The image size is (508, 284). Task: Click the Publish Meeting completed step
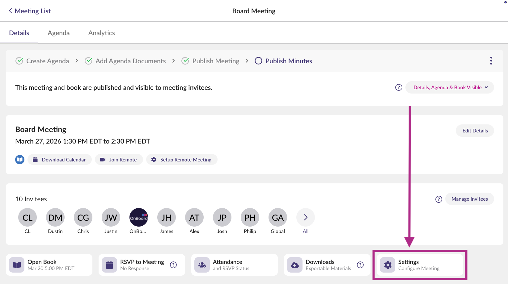coord(210,61)
